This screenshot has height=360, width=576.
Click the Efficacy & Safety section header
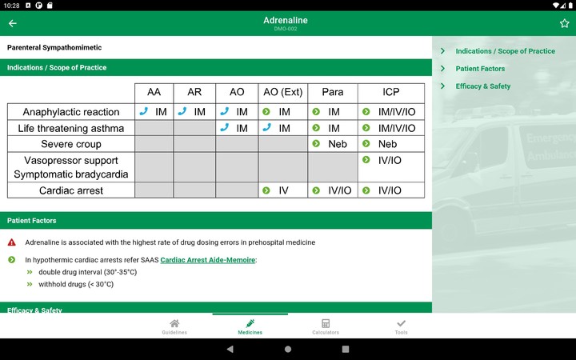216,307
